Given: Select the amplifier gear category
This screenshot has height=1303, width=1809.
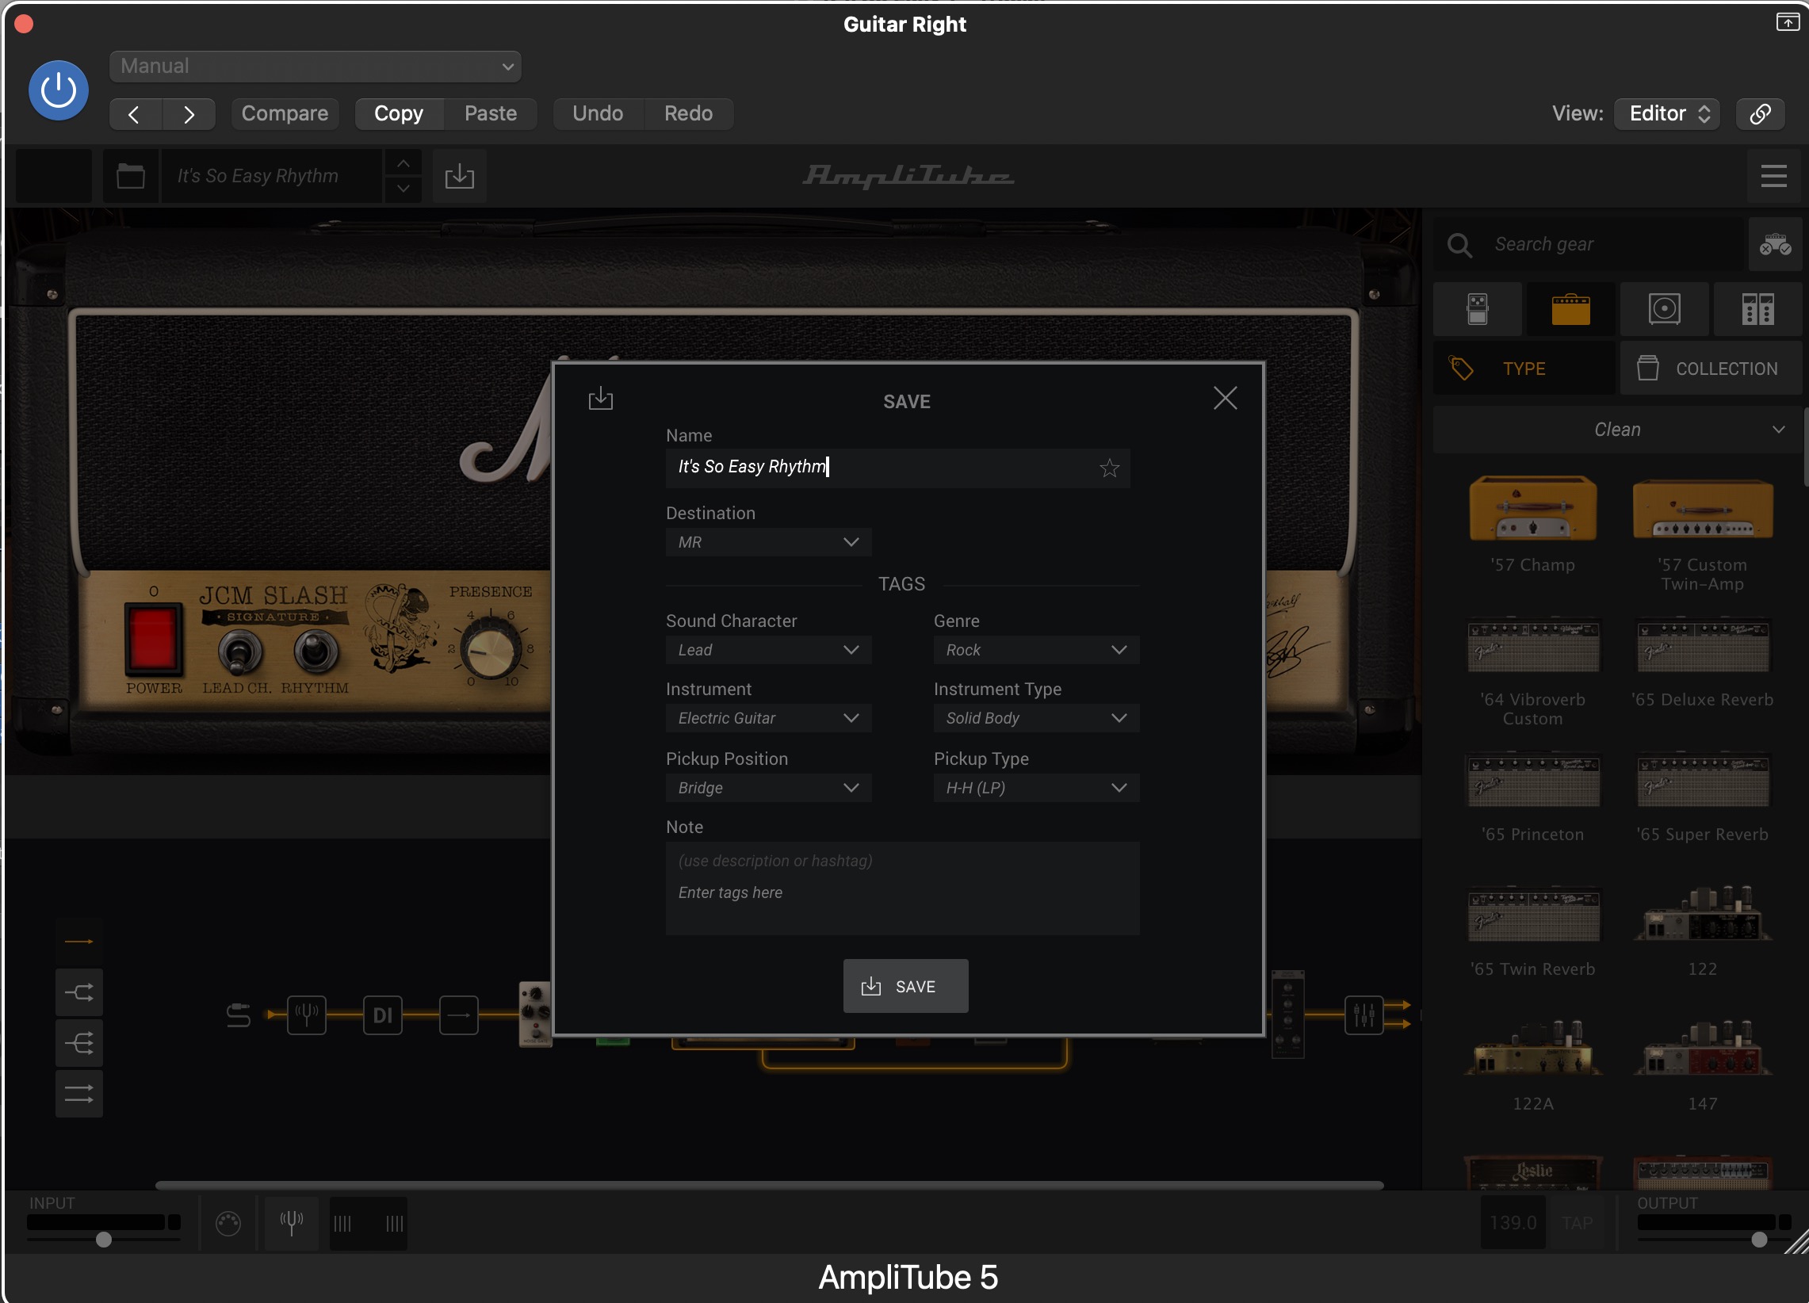Looking at the screenshot, I should (1571, 308).
